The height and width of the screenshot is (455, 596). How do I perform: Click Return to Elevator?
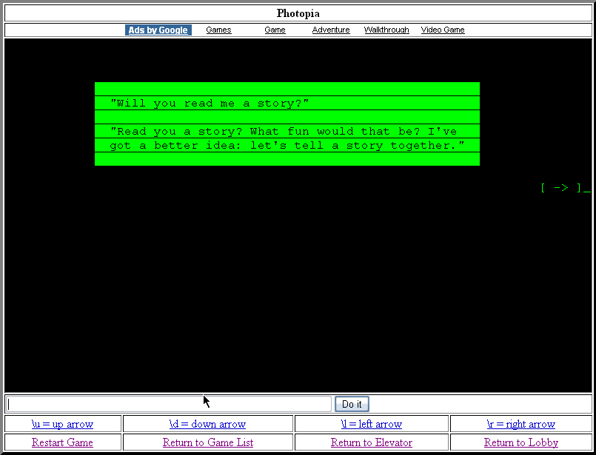coord(371,442)
